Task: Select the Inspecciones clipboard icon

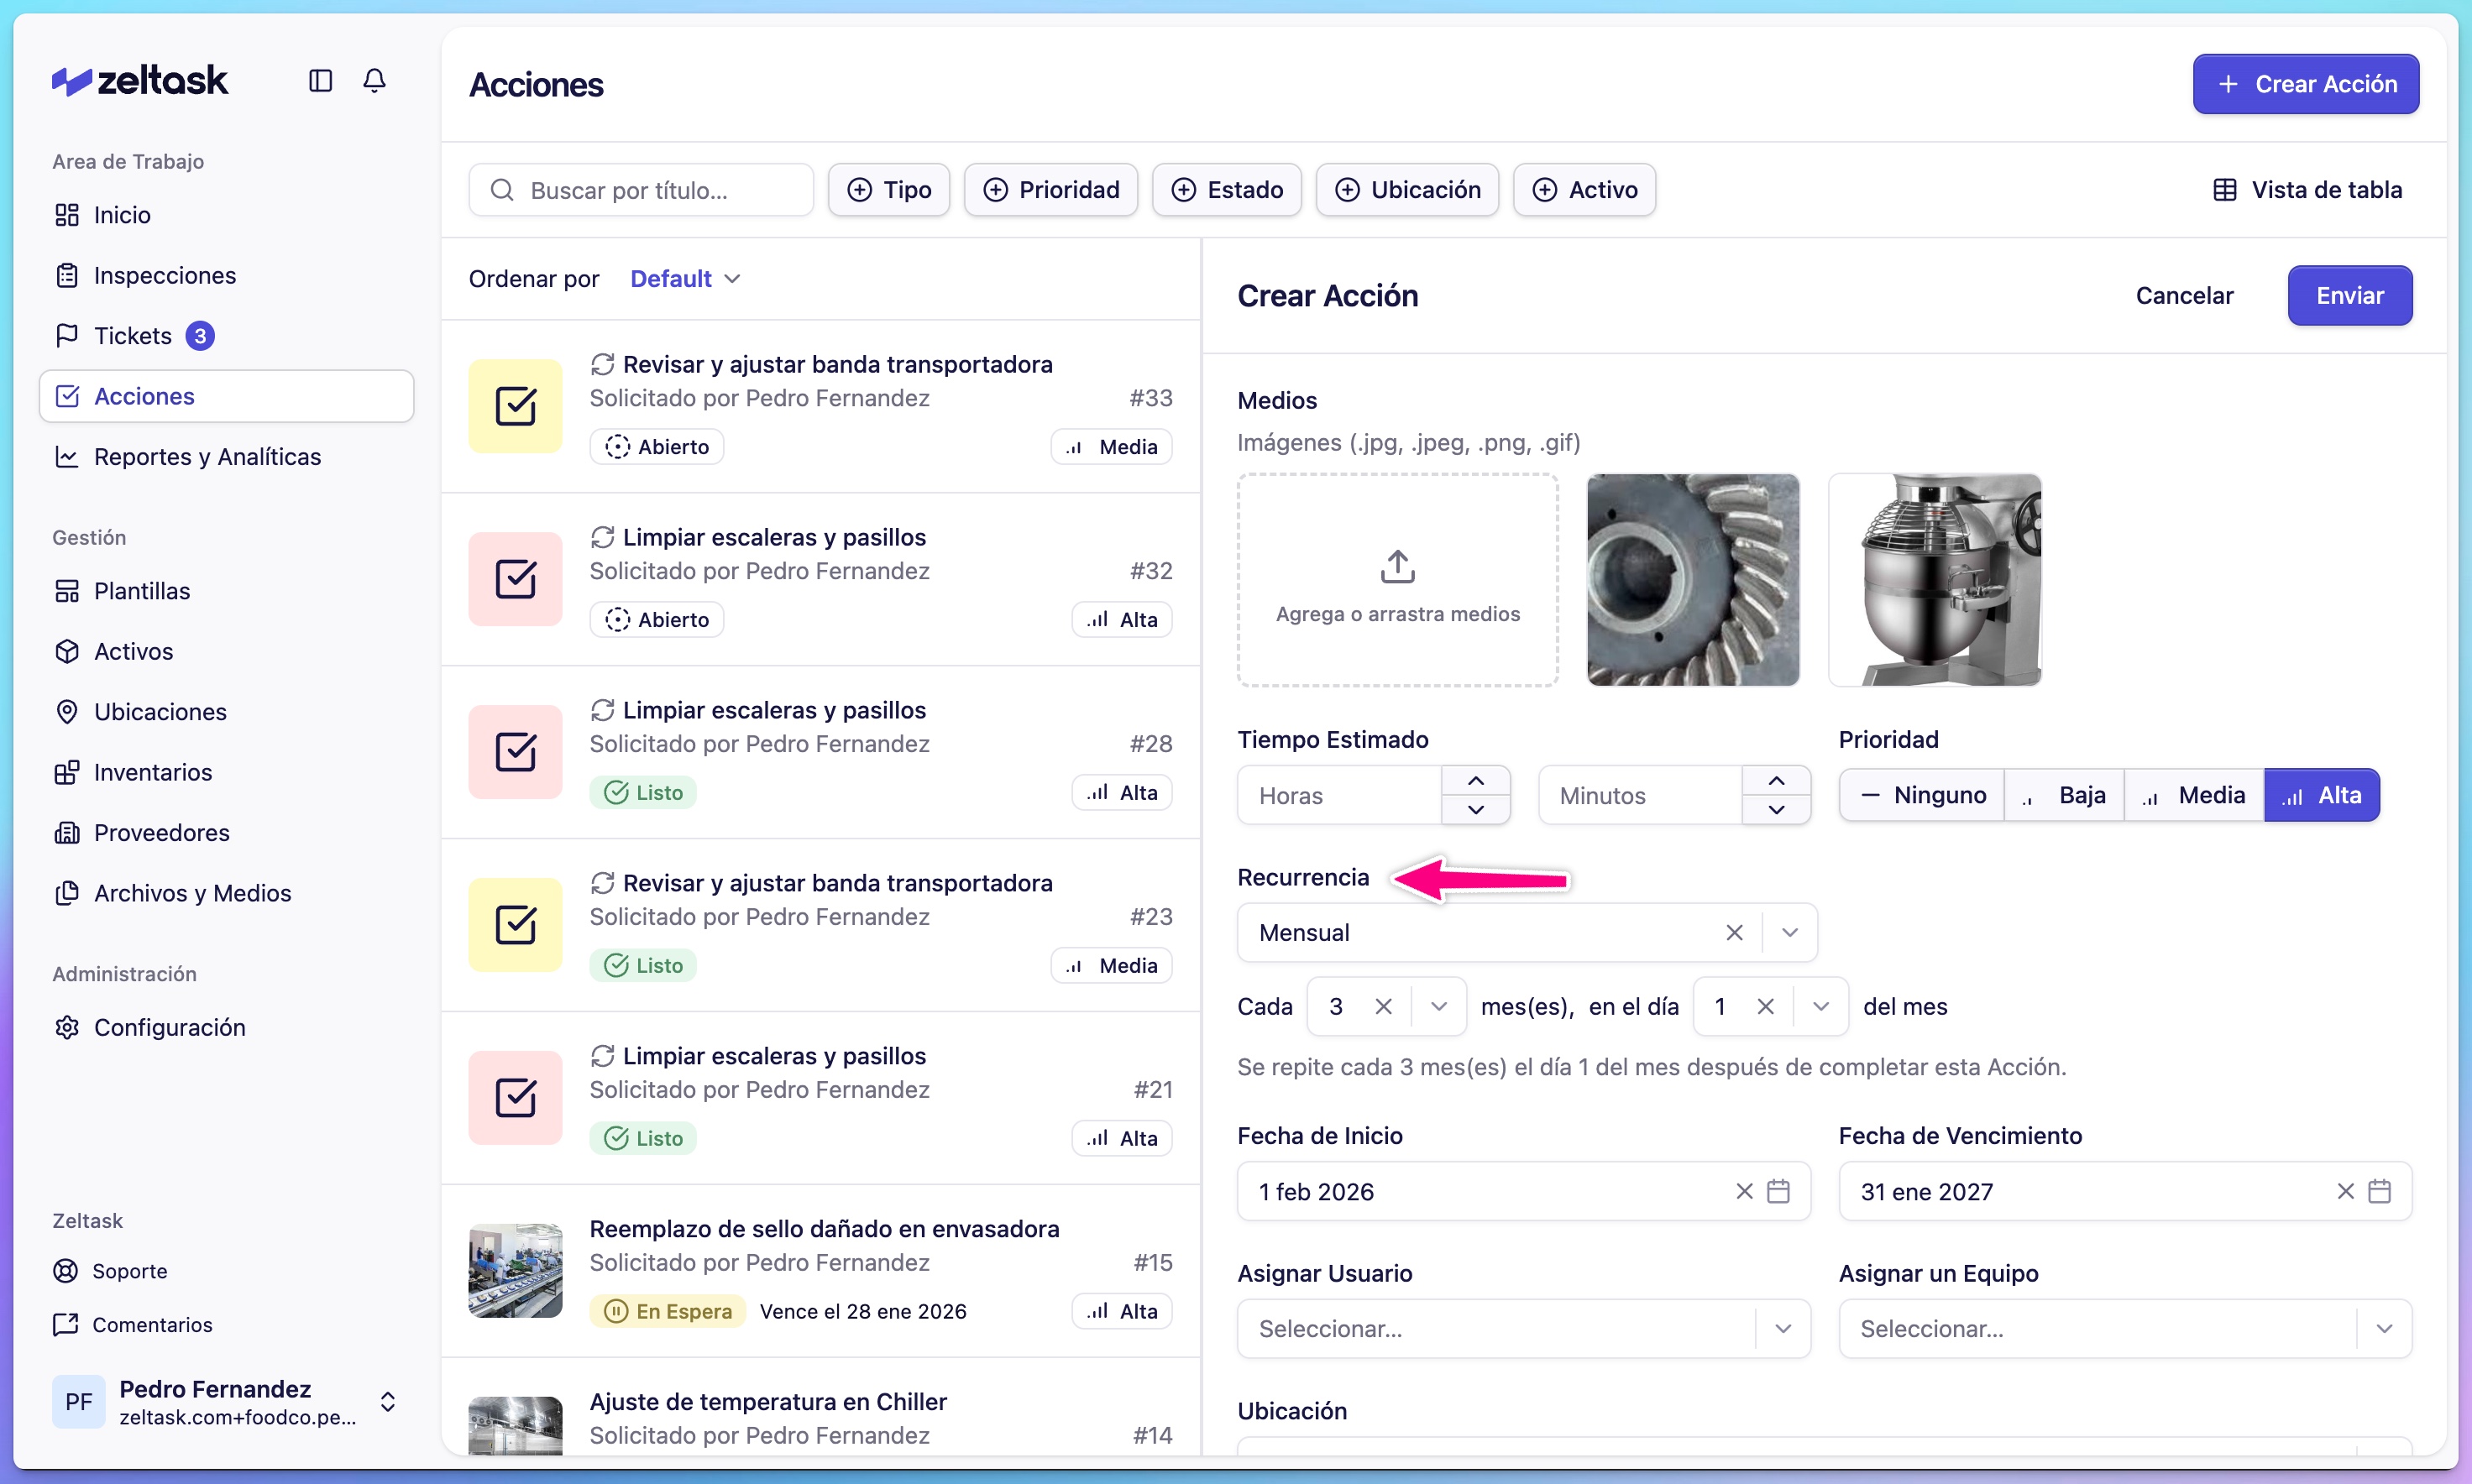Action: pyautogui.click(x=67, y=275)
